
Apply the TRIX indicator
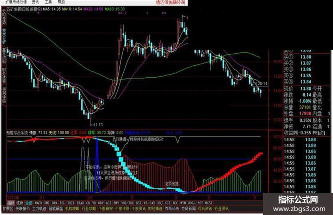[71, 203]
